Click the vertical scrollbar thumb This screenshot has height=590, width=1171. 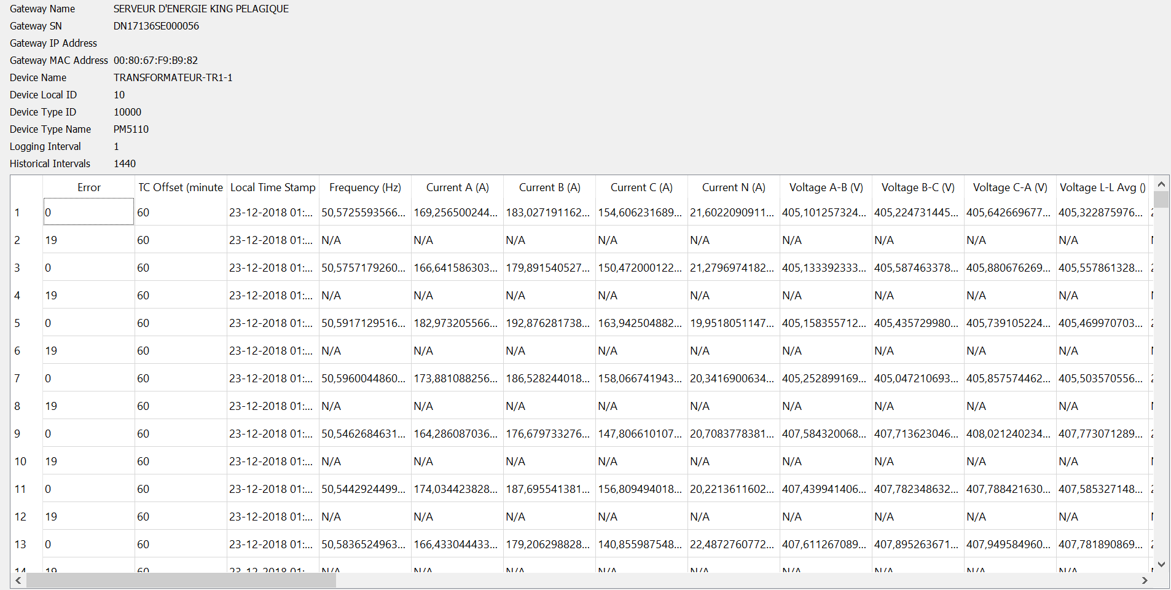click(x=1161, y=200)
